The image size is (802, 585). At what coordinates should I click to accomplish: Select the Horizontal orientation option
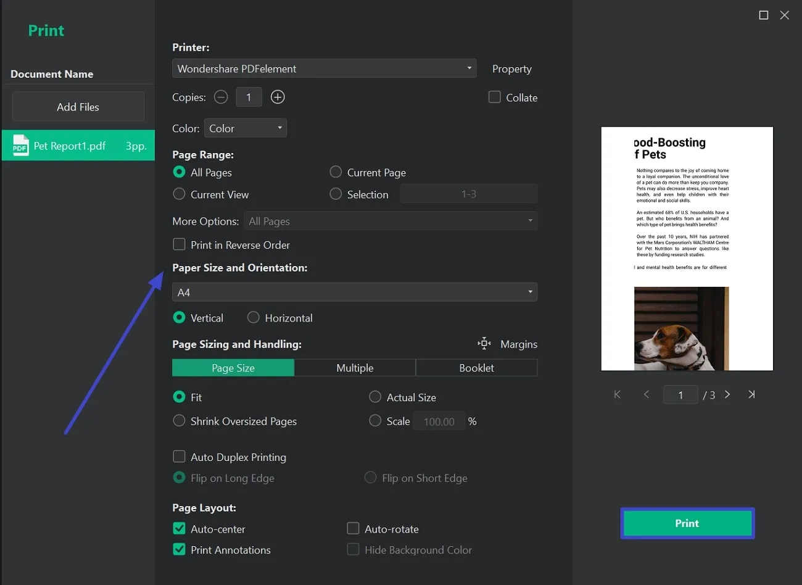coord(254,317)
